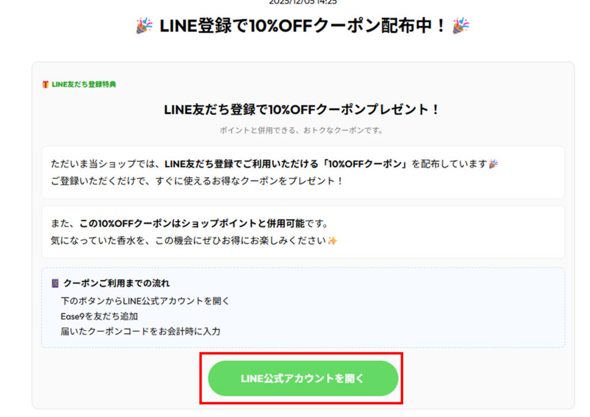This screenshot has width=590, height=417.
Task: Click the sparkle emoji after お楽しみください
Action: (x=332, y=240)
